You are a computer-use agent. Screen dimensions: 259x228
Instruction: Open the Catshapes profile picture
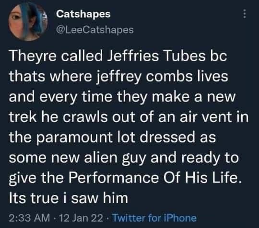(x=28, y=22)
